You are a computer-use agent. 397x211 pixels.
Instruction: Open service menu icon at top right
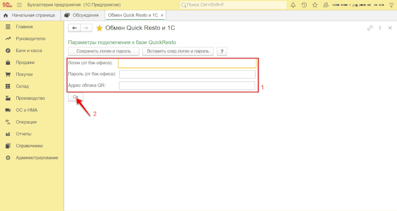coord(392,5)
